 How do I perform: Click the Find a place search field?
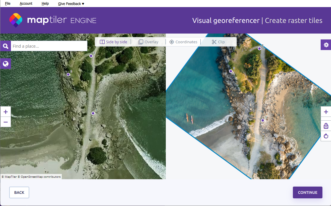point(49,46)
